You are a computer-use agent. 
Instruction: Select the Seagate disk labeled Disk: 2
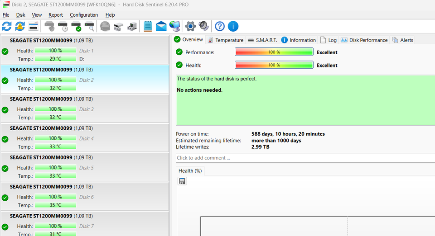[x=85, y=79]
